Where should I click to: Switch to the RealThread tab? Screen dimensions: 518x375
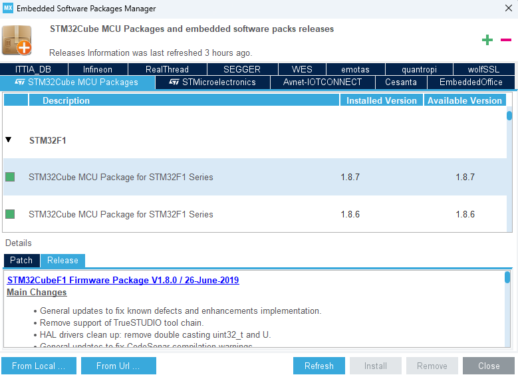click(167, 69)
